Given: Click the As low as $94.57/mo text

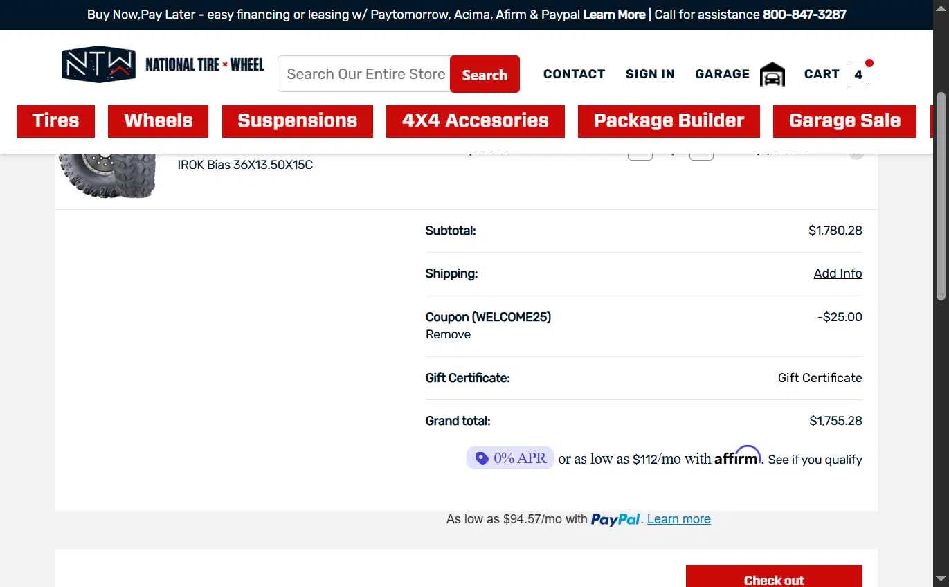Looking at the screenshot, I should (516, 519).
